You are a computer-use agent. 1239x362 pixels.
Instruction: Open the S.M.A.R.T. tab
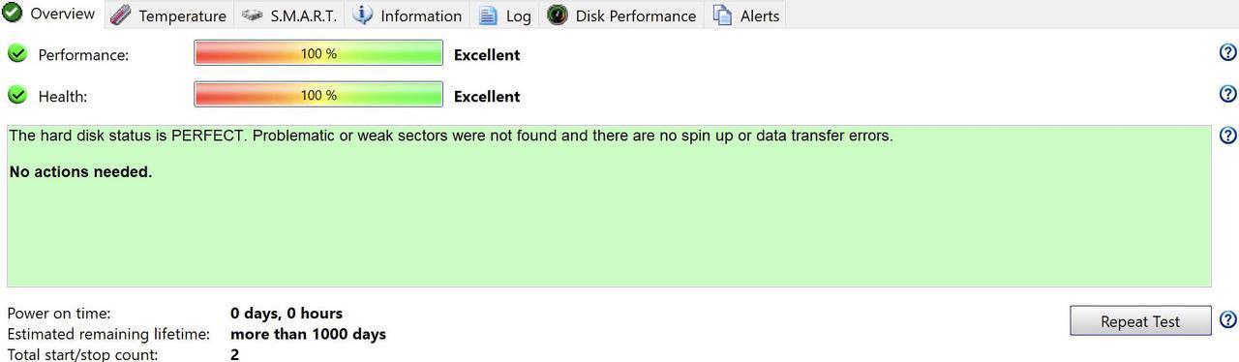point(290,15)
